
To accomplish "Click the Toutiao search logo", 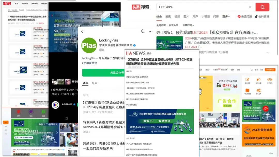I will pos(140,7).
